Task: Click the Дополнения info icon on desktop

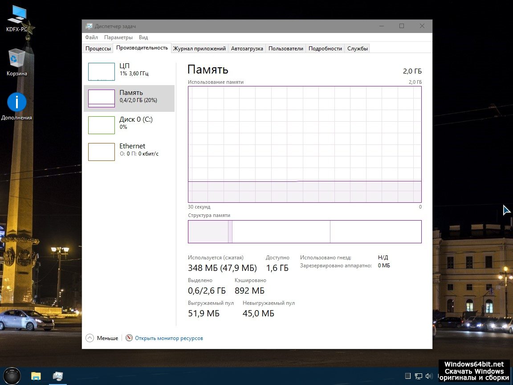Action: click(x=17, y=102)
